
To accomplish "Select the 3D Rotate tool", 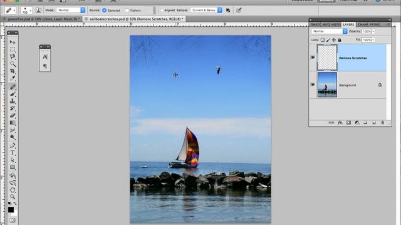I will [13, 176].
